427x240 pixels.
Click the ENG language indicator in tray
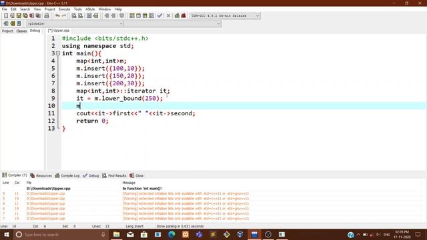click(x=387, y=235)
